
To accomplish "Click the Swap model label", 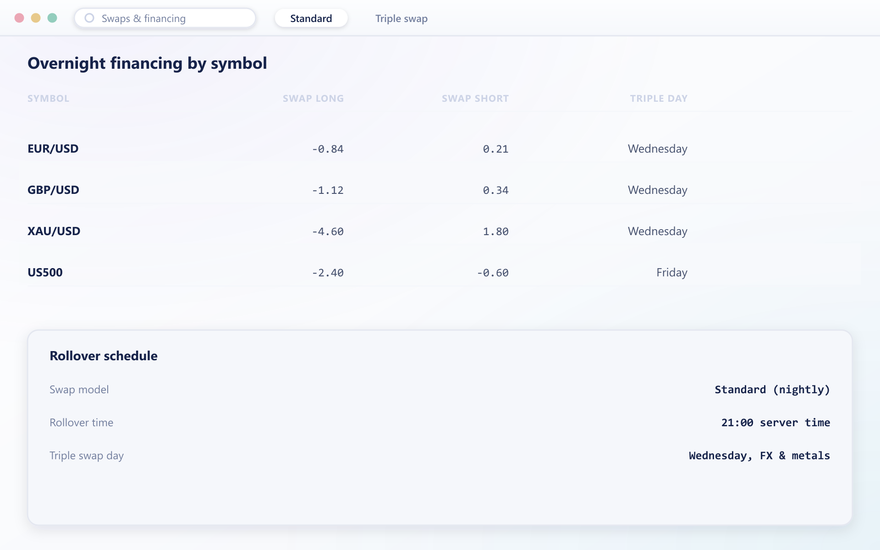I will (79, 390).
